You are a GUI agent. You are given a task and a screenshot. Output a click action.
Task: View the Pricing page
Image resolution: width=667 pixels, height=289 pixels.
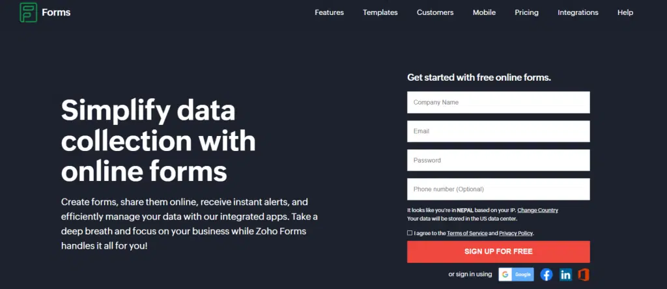point(526,12)
